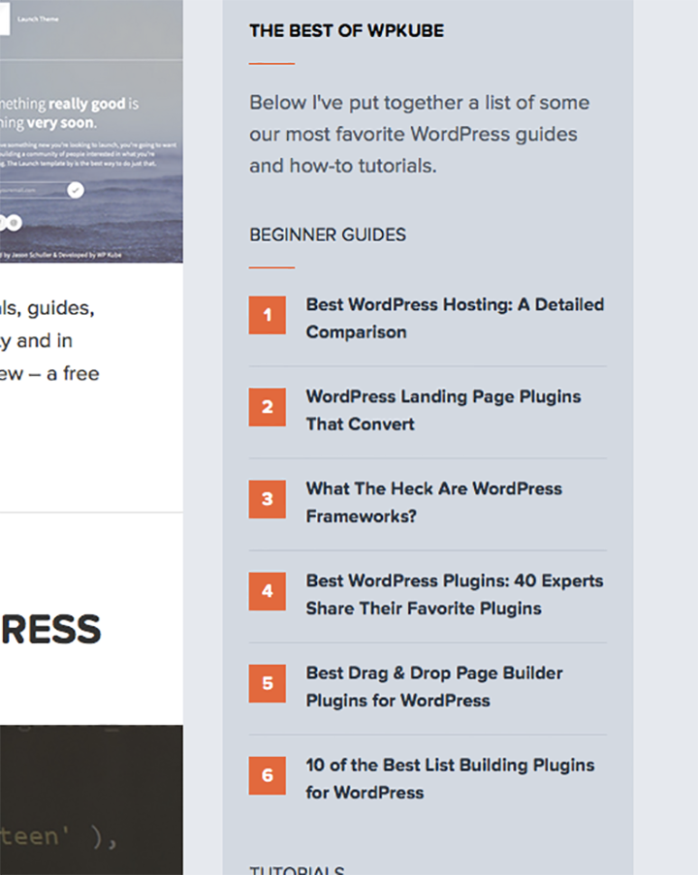Click 'THE BEST OF WPKUBE' heading

point(347,31)
